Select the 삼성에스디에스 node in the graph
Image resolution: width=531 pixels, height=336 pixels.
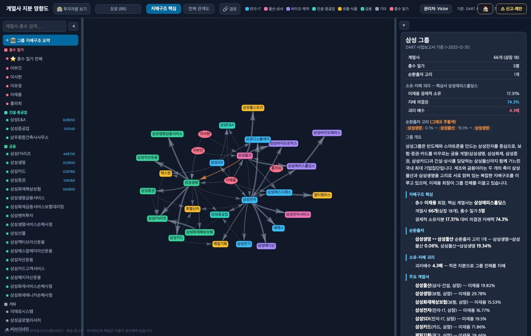click(279, 192)
